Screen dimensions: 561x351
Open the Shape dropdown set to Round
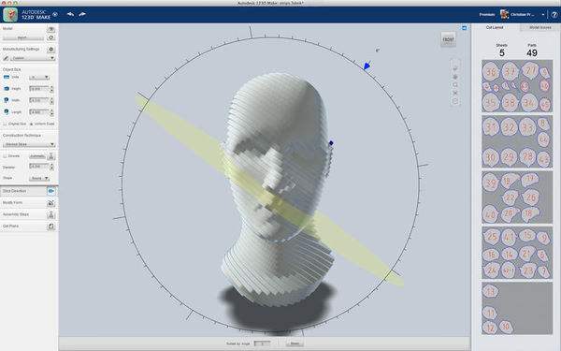(39, 178)
